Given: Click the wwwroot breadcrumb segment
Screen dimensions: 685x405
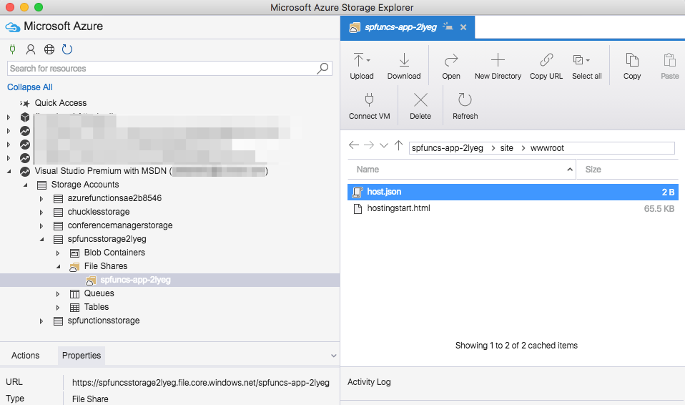Looking at the screenshot, I should pos(547,148).
